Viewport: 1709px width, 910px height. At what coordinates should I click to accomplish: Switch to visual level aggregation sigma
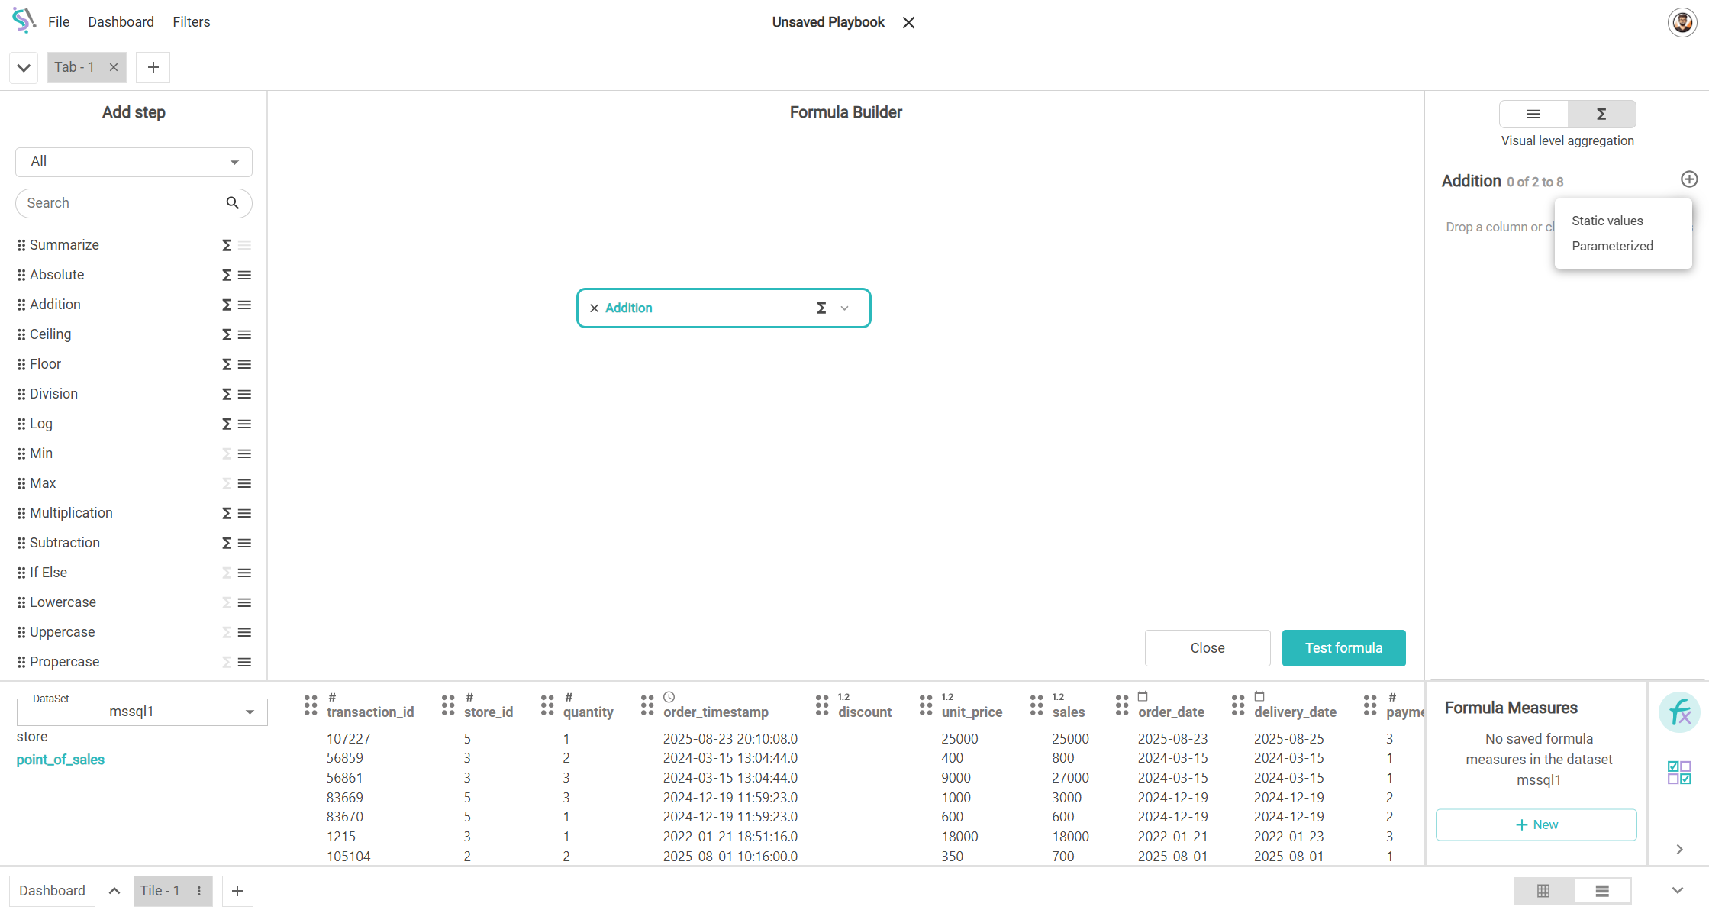coord(1601,114)
